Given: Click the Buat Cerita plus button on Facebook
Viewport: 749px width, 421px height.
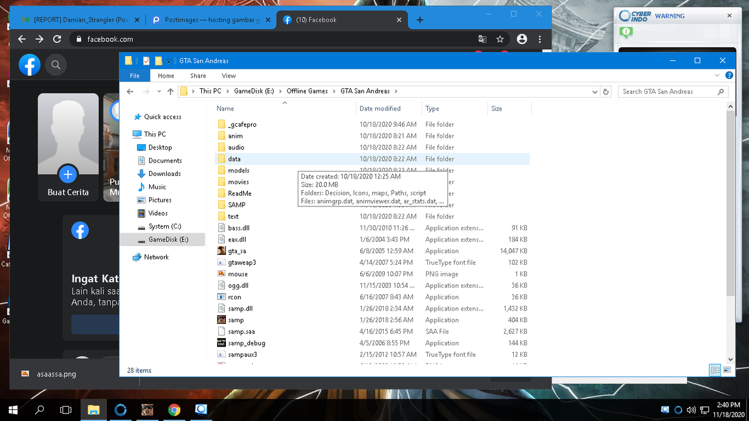Looking at the screenshot, I should 68,174.
